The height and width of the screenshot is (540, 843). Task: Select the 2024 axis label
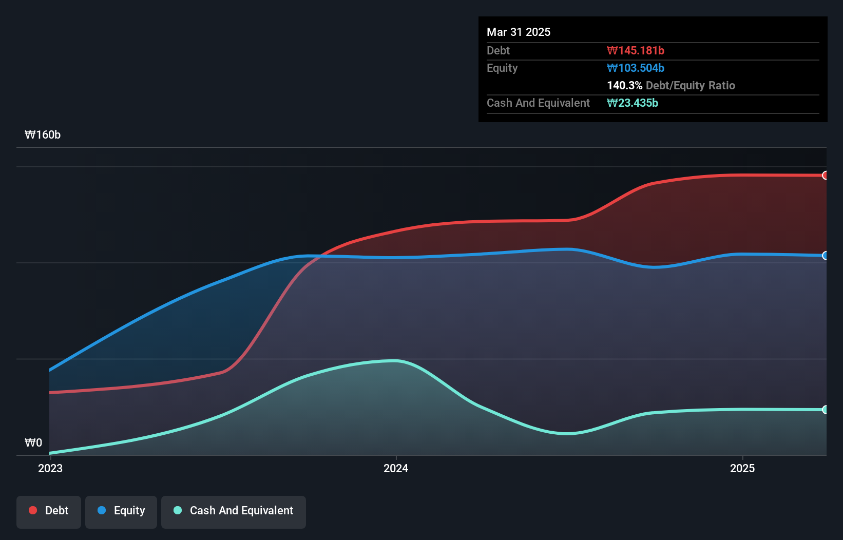pos(395,468)
